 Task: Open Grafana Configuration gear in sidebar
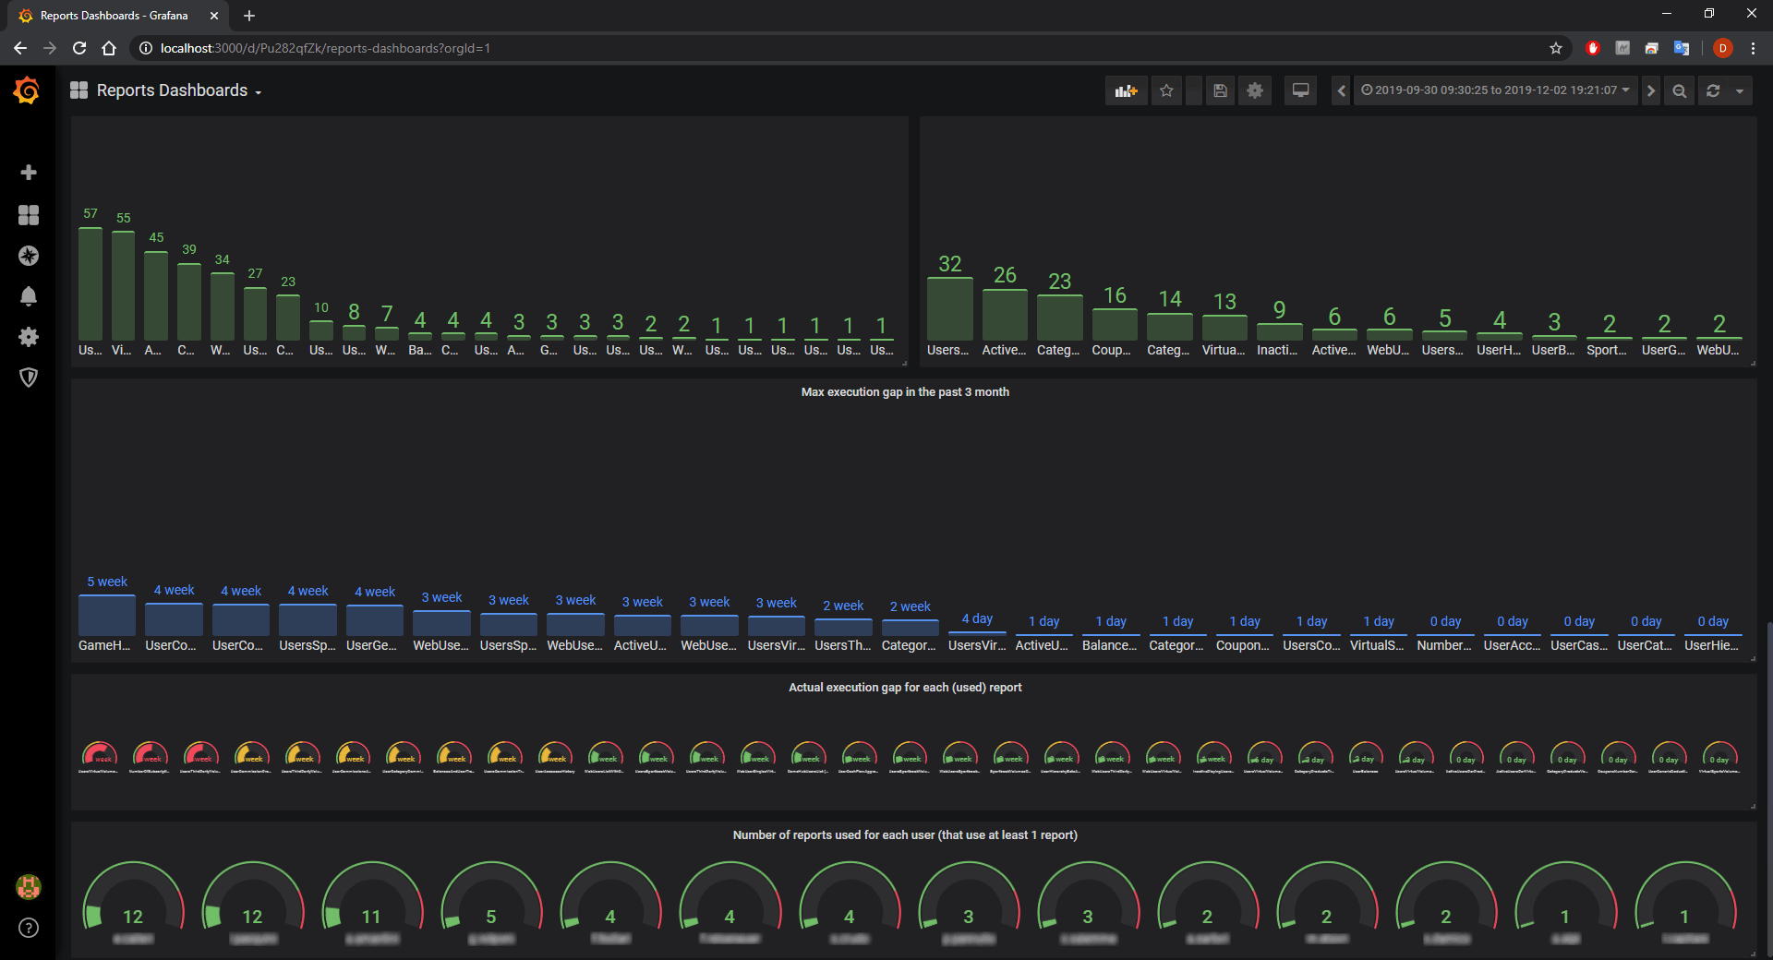coord(29,337)
